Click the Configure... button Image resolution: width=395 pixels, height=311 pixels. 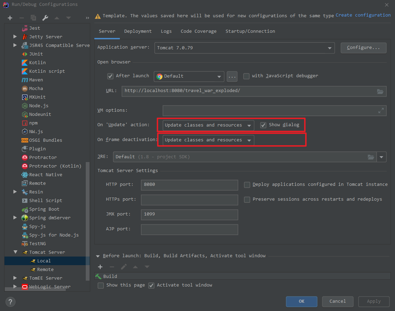coord(363,48)
